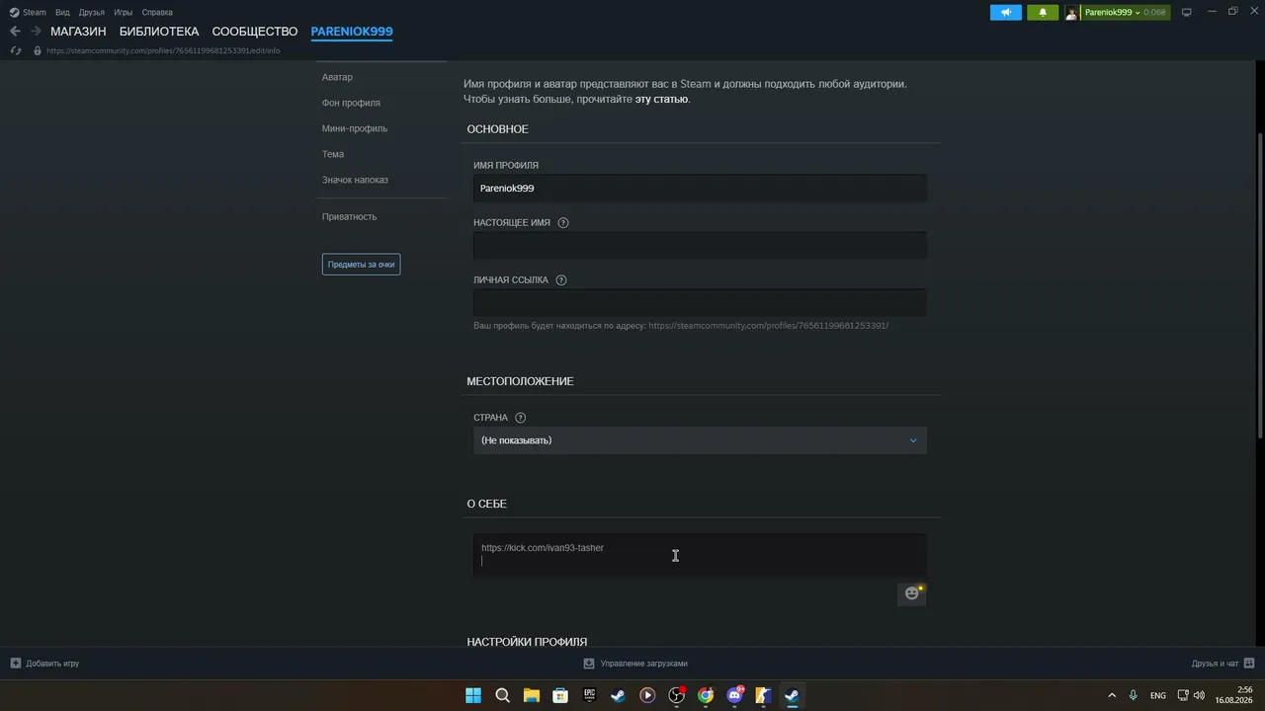Go to the БИБЛИОТЕКА tab
This screenshot has width=1265, height=711.
coord(159,32)
